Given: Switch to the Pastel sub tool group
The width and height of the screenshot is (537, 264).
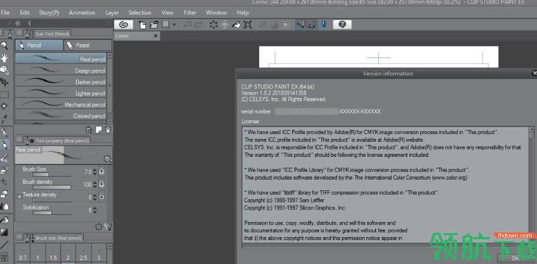Looking at the screenshot, I should click(x=88, y=45).
